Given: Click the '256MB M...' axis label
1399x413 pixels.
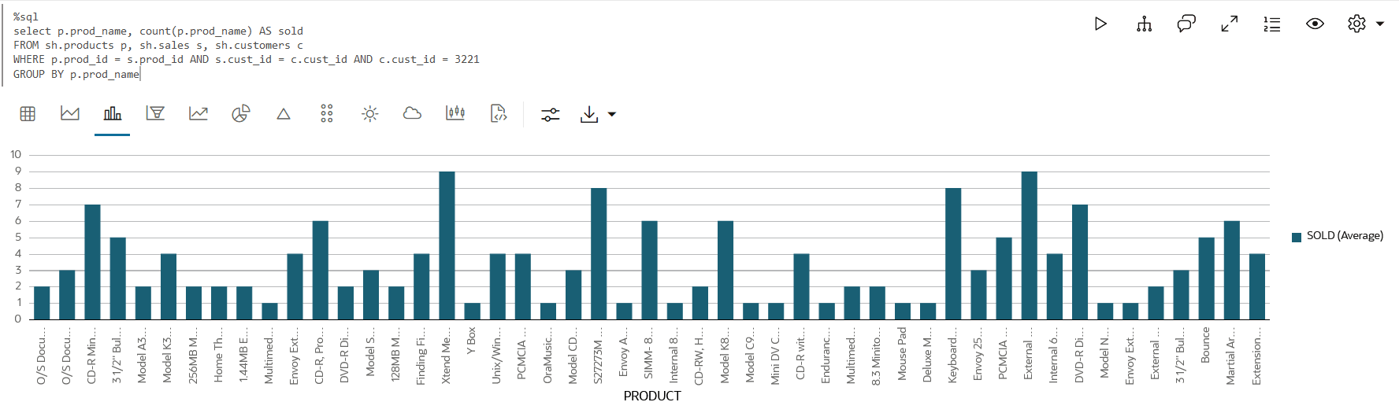Looking at the screenshot, I should (x=194, y=356).
